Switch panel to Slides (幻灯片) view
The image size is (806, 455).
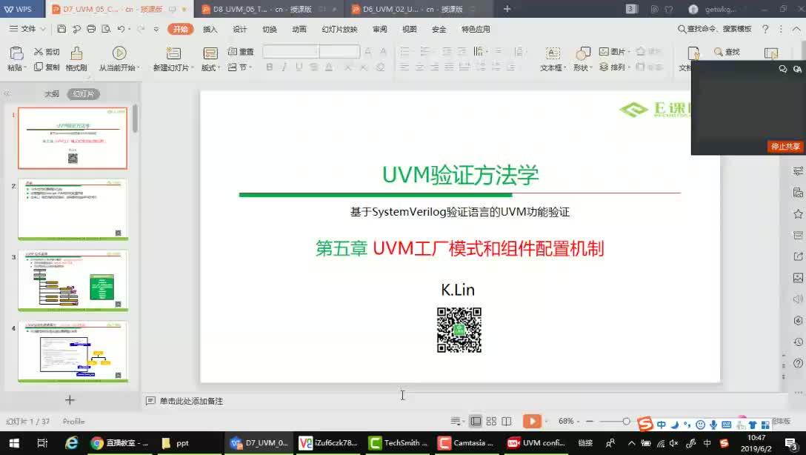coord(83,94)
